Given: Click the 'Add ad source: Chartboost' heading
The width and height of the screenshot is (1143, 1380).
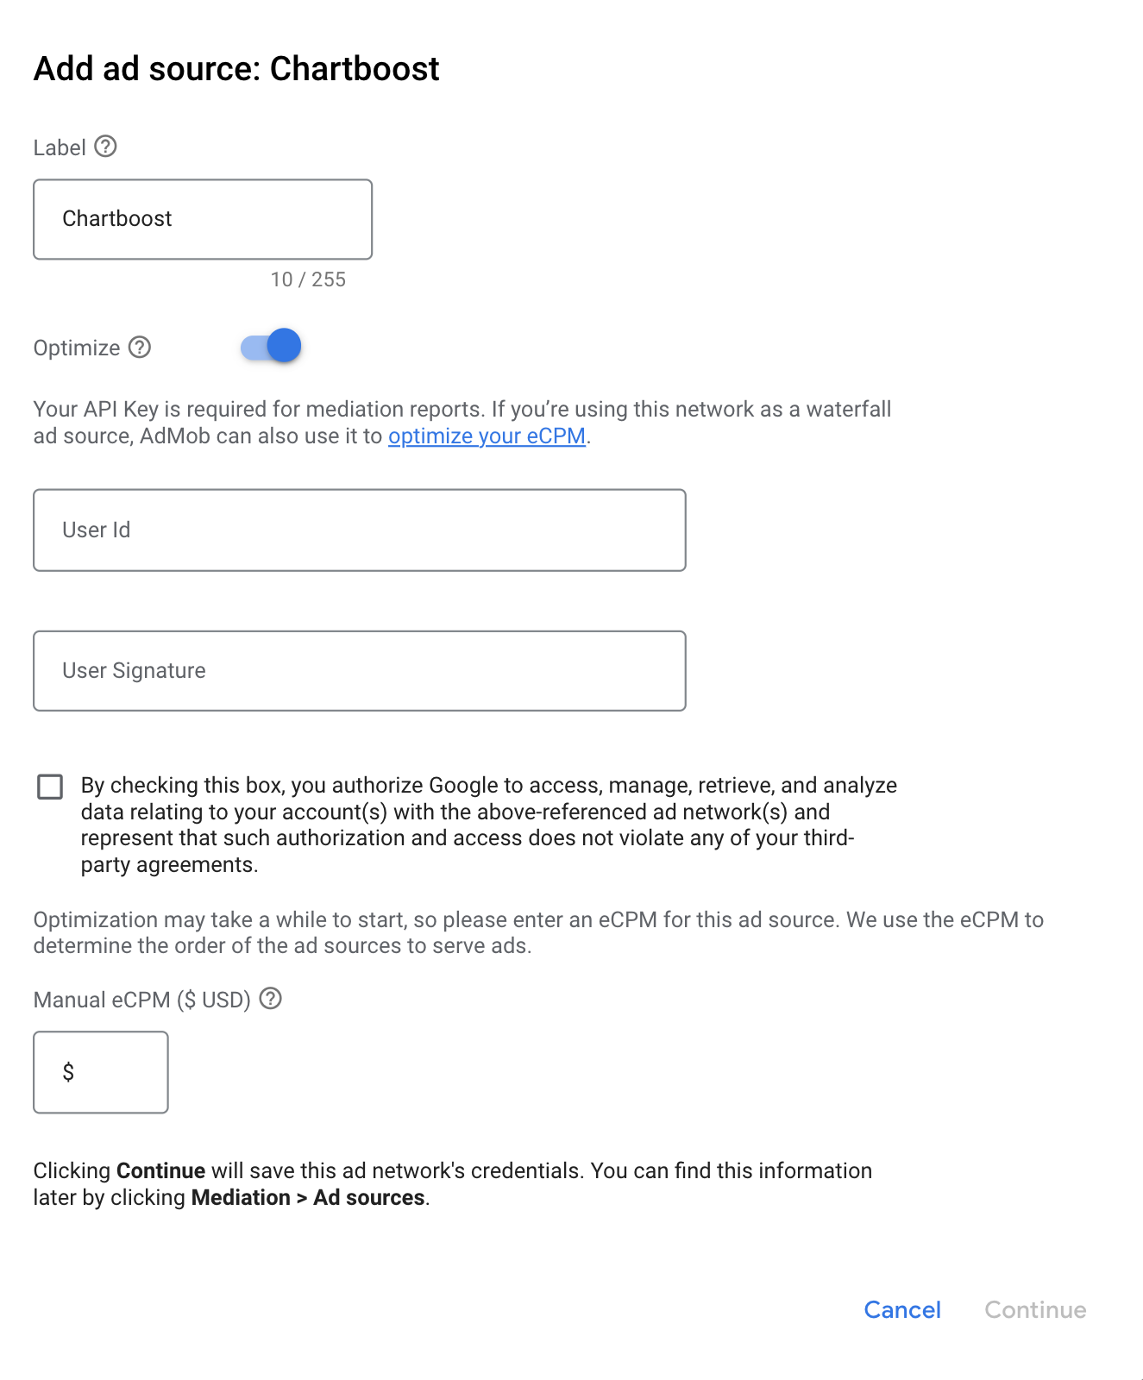Looking at the screenshot, I should [x=236, y=69].
